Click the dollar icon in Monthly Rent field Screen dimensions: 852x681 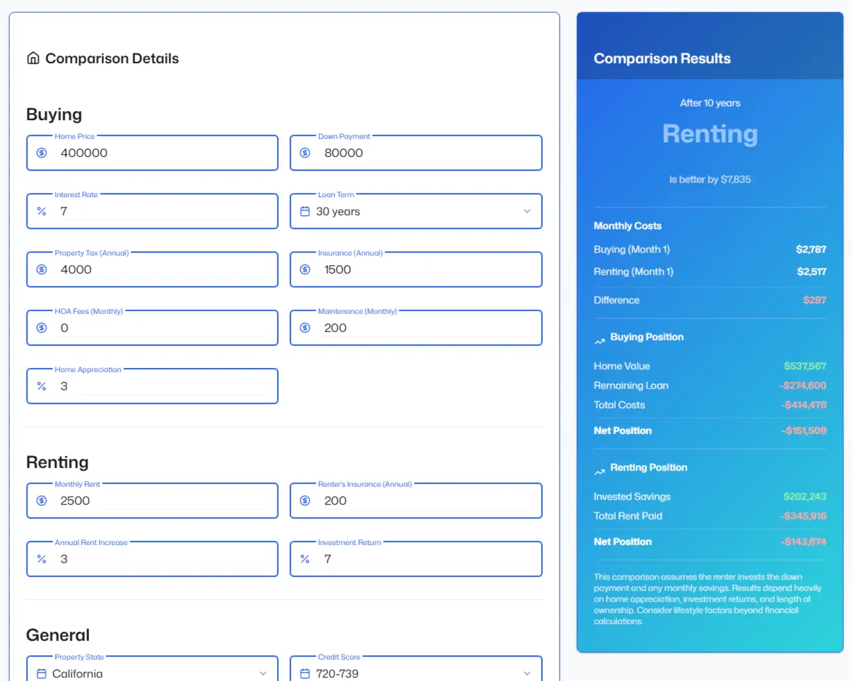tap(42, 501)
